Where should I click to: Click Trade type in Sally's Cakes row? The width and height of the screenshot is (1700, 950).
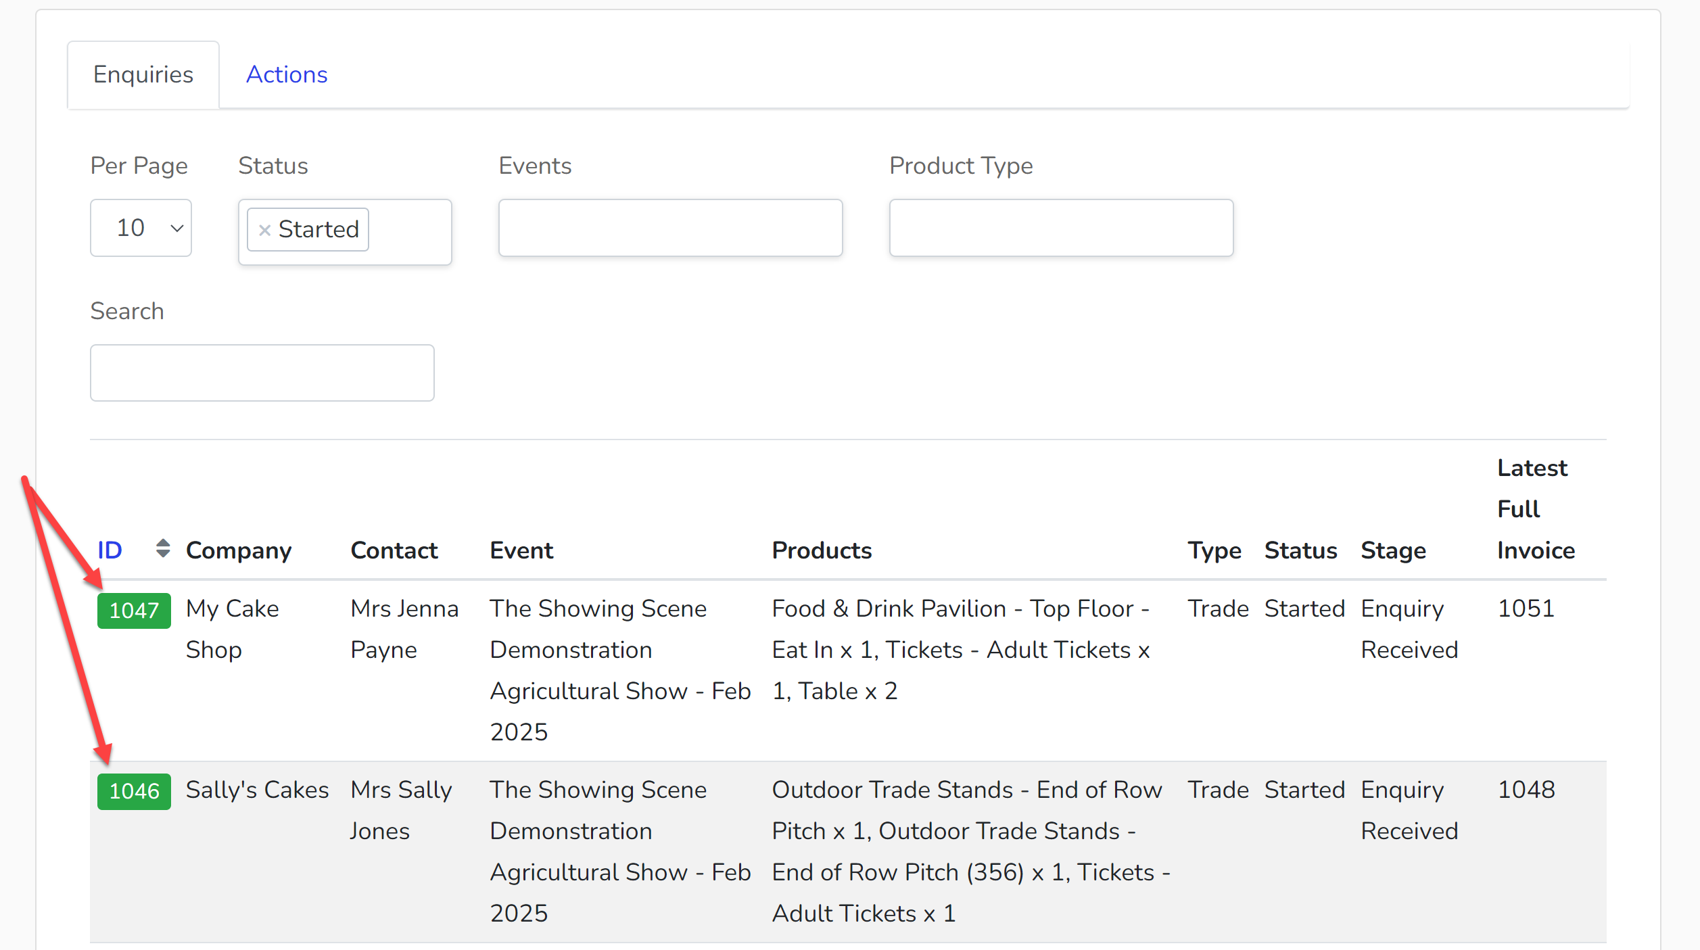pyautogui.click(x=1218, y=790)
